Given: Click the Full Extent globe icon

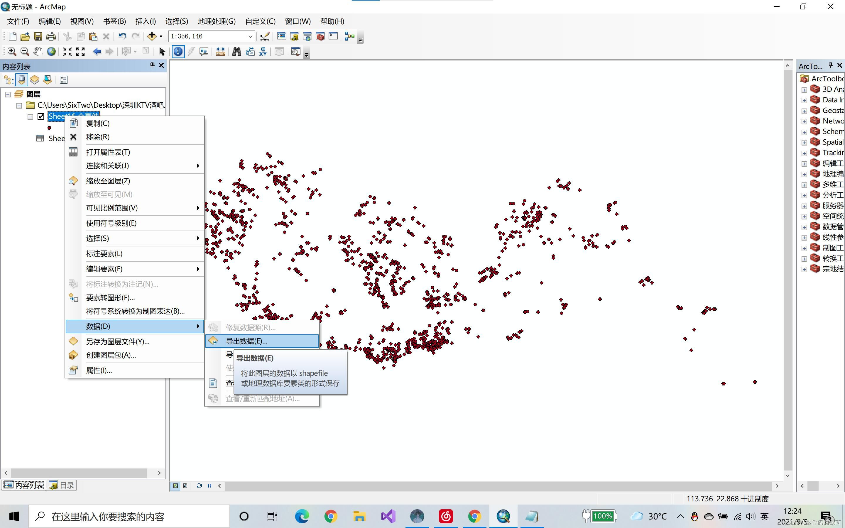Looking at the screenshot, I should (x=51, y=52).
